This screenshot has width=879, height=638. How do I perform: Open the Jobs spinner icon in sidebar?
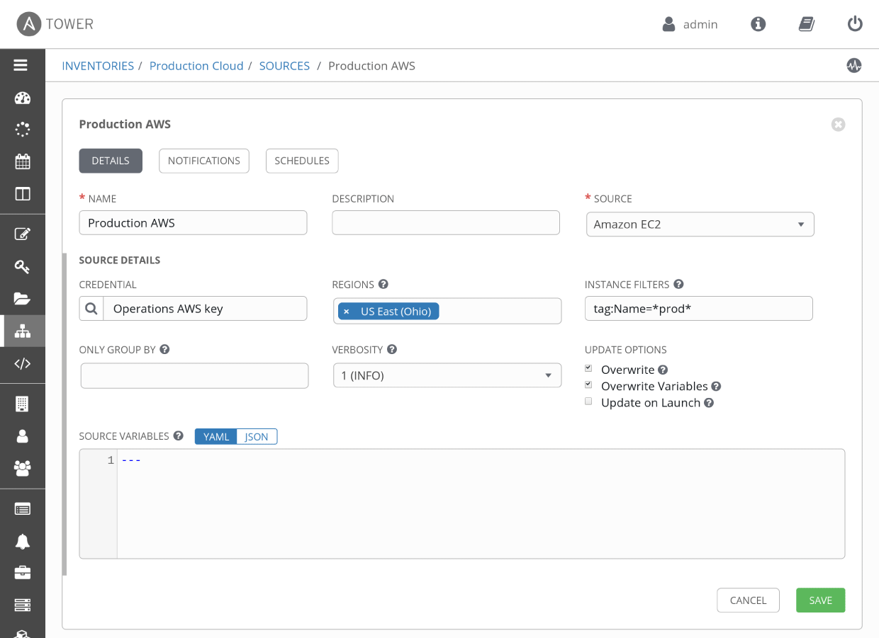coord(23,130)
